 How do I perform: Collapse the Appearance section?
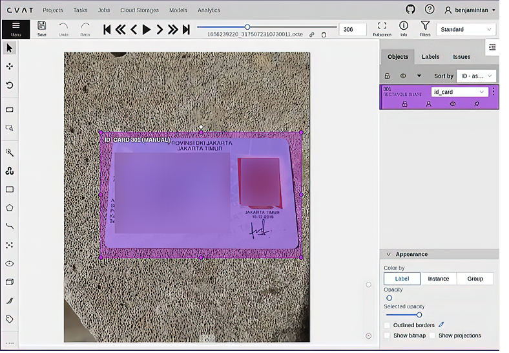[388, 254]
